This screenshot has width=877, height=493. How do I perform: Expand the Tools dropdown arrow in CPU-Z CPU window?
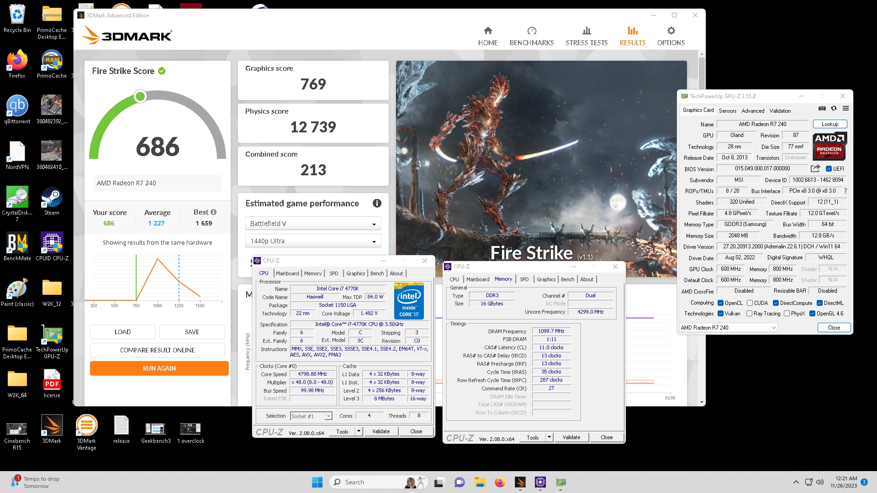point(359,431)
